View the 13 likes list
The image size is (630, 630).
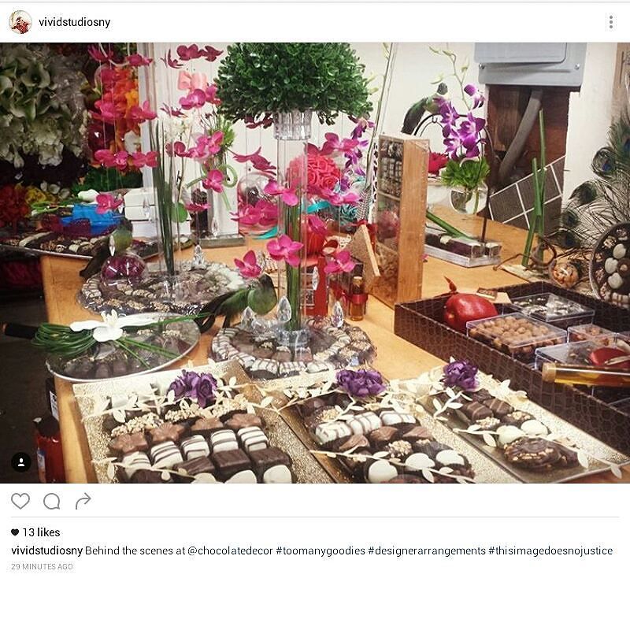(x=41, y=532)
